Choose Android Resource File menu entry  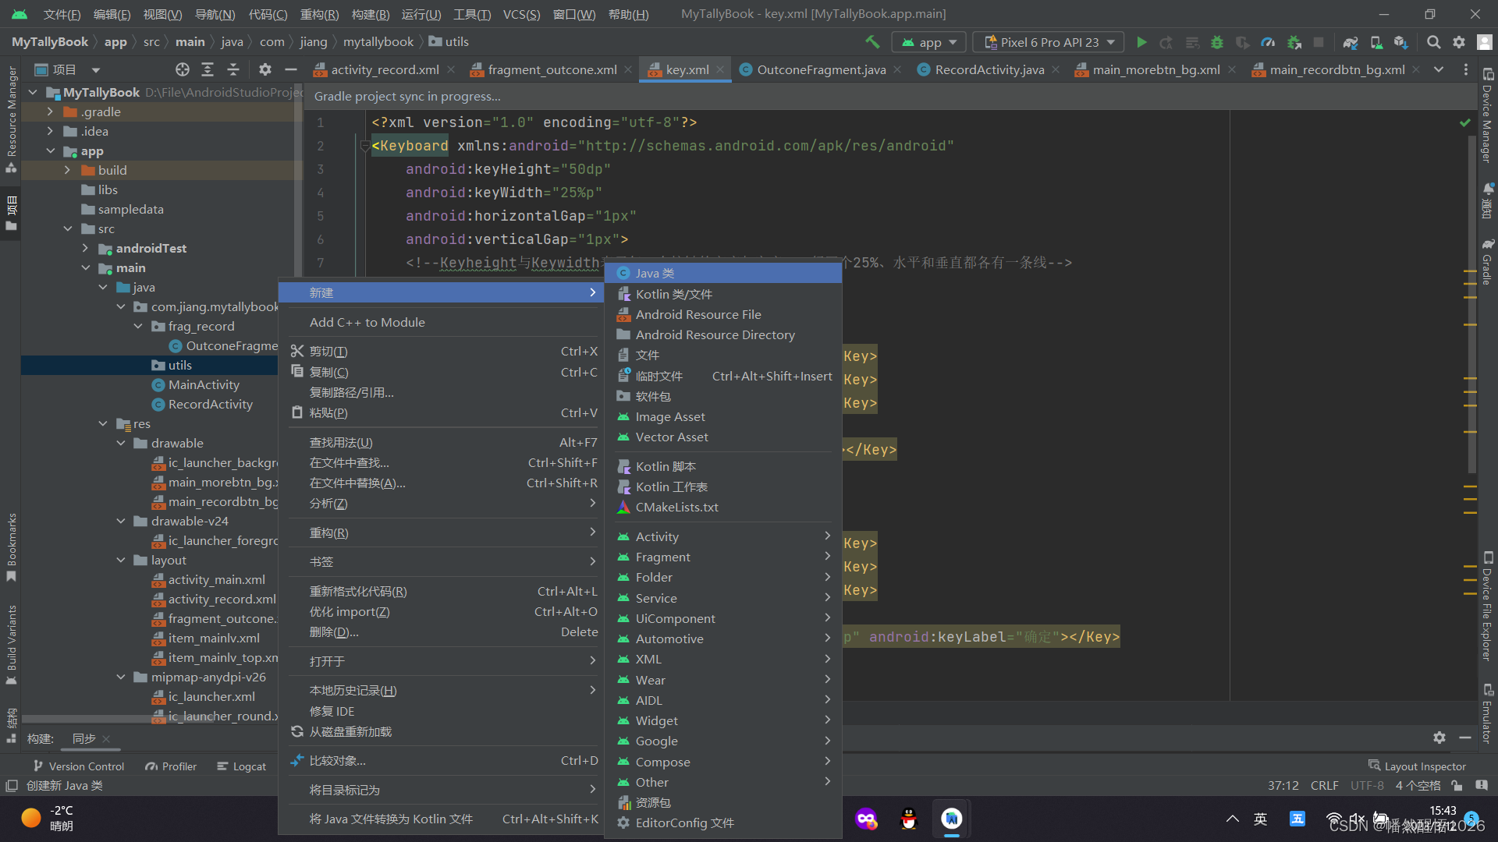(698, 314)
